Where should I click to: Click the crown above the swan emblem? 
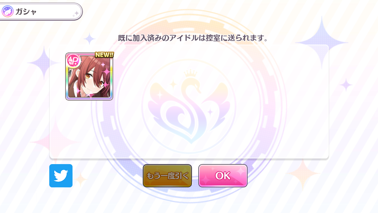(191, 73)
